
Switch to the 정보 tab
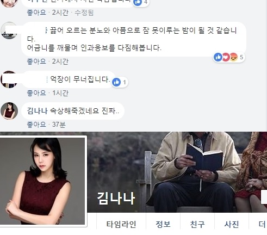(x=163, y=224)
